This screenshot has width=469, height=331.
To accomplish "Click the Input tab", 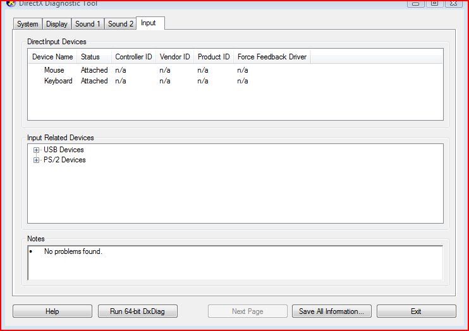I will (149, 23).
